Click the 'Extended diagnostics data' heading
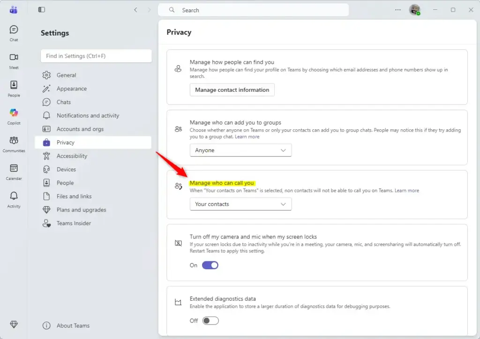 [223, 299]
